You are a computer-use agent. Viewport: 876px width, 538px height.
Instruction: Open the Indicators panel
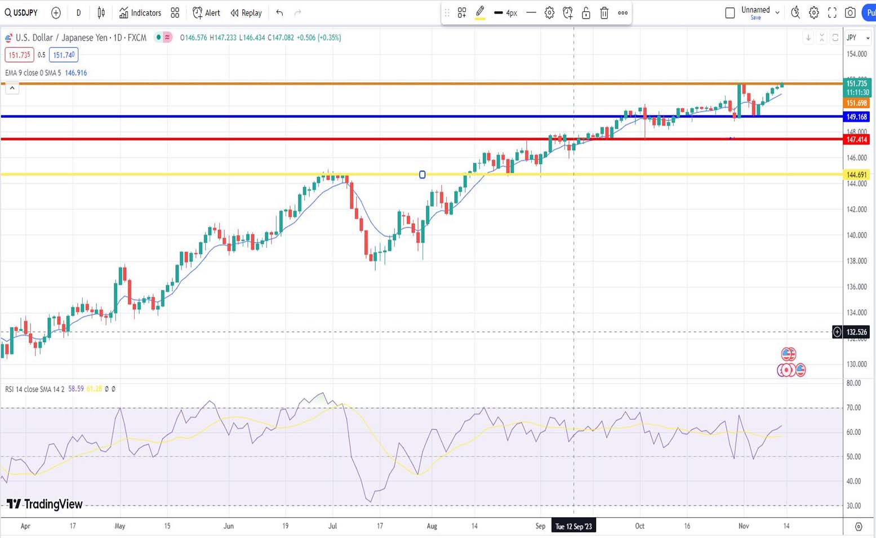coord(140,12)
